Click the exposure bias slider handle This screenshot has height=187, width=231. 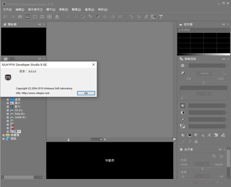point(204,82)
